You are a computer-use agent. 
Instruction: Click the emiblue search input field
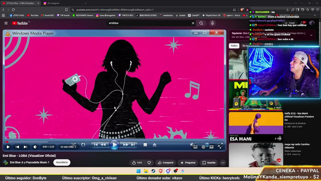pos(149,23)
